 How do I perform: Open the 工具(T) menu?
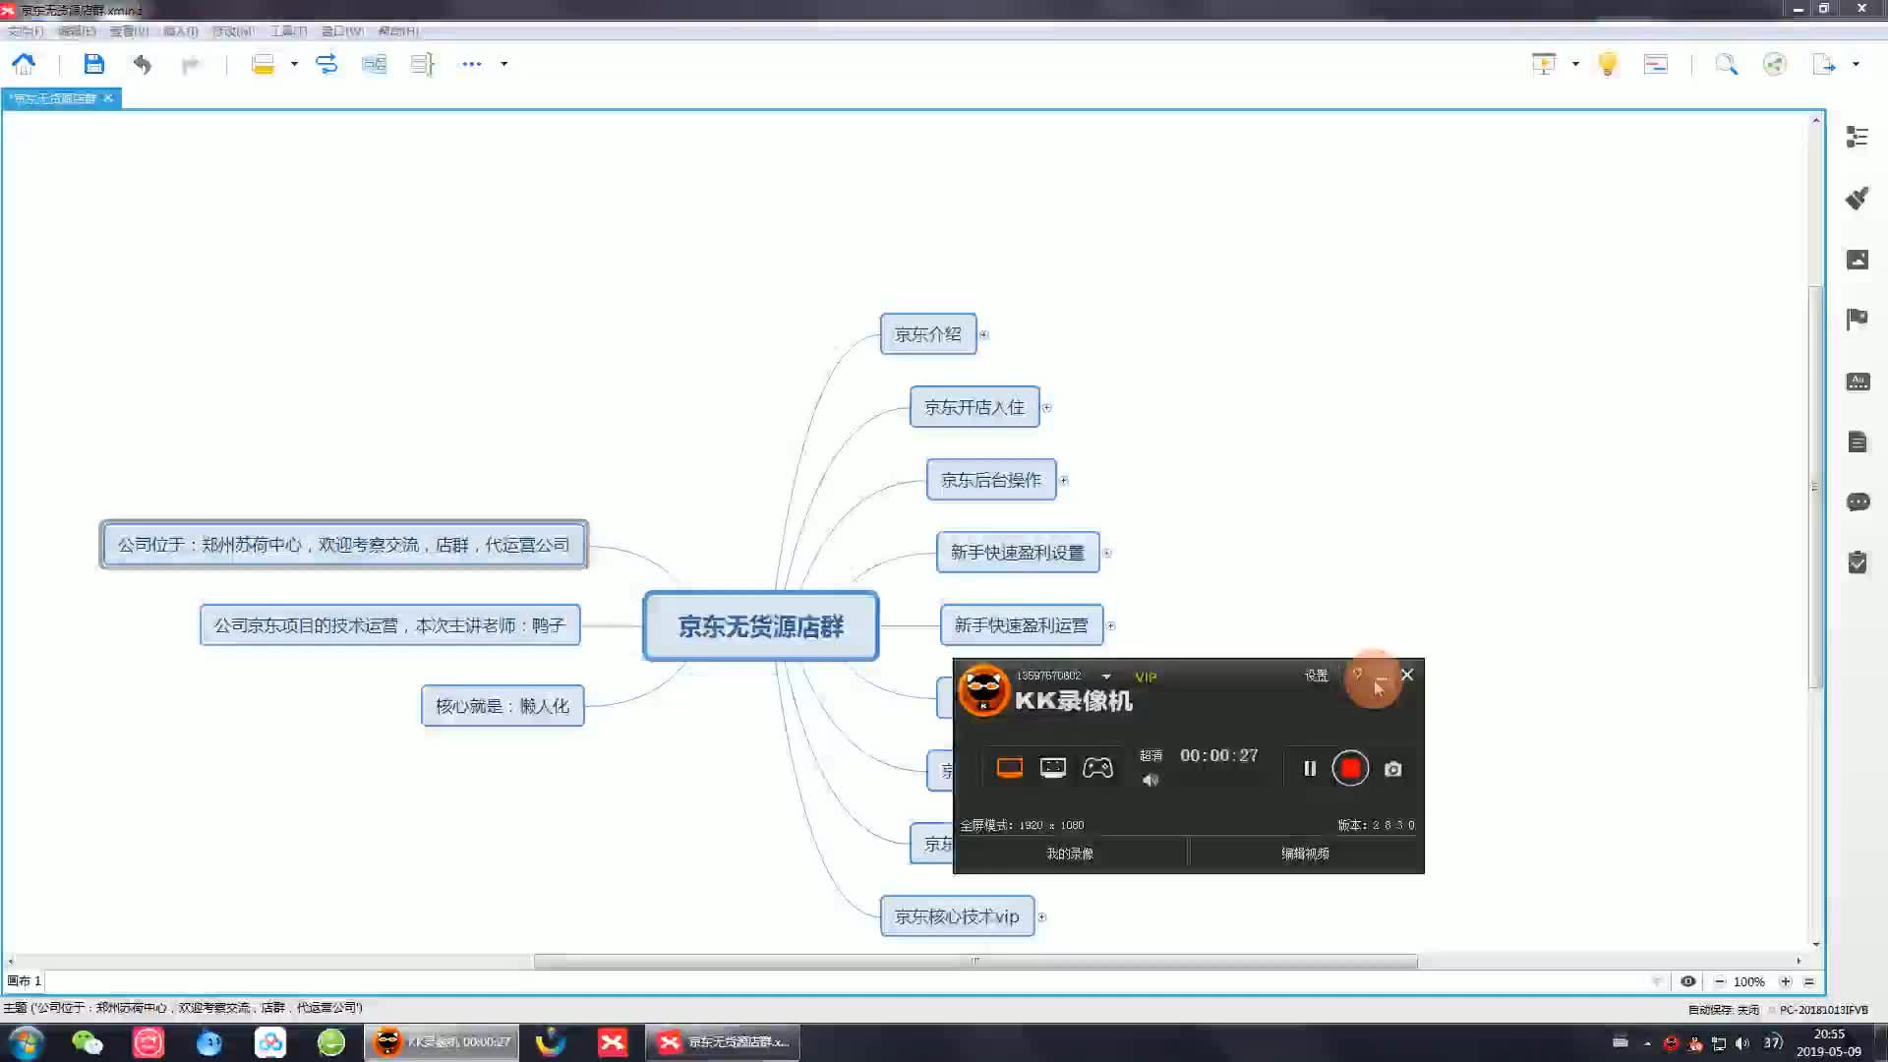[x=288, y=31]
